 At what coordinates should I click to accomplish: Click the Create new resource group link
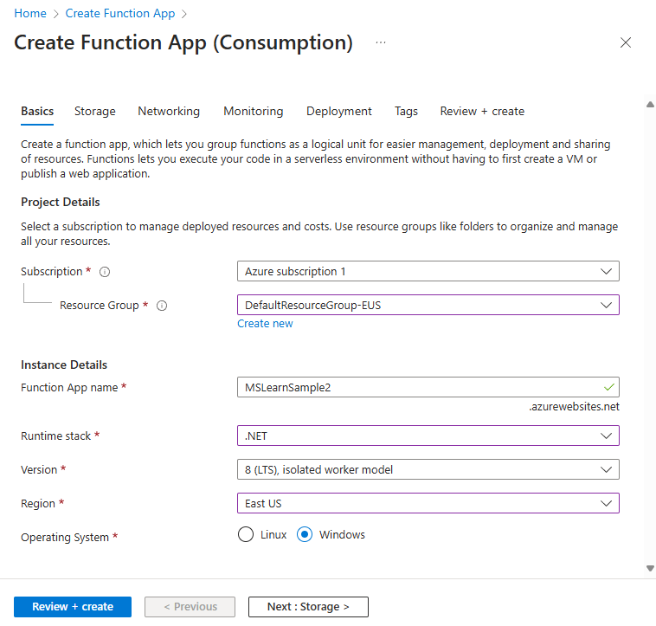(x=265, y=324)
